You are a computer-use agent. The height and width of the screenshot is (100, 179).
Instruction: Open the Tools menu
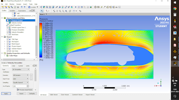tap(31, 4)
